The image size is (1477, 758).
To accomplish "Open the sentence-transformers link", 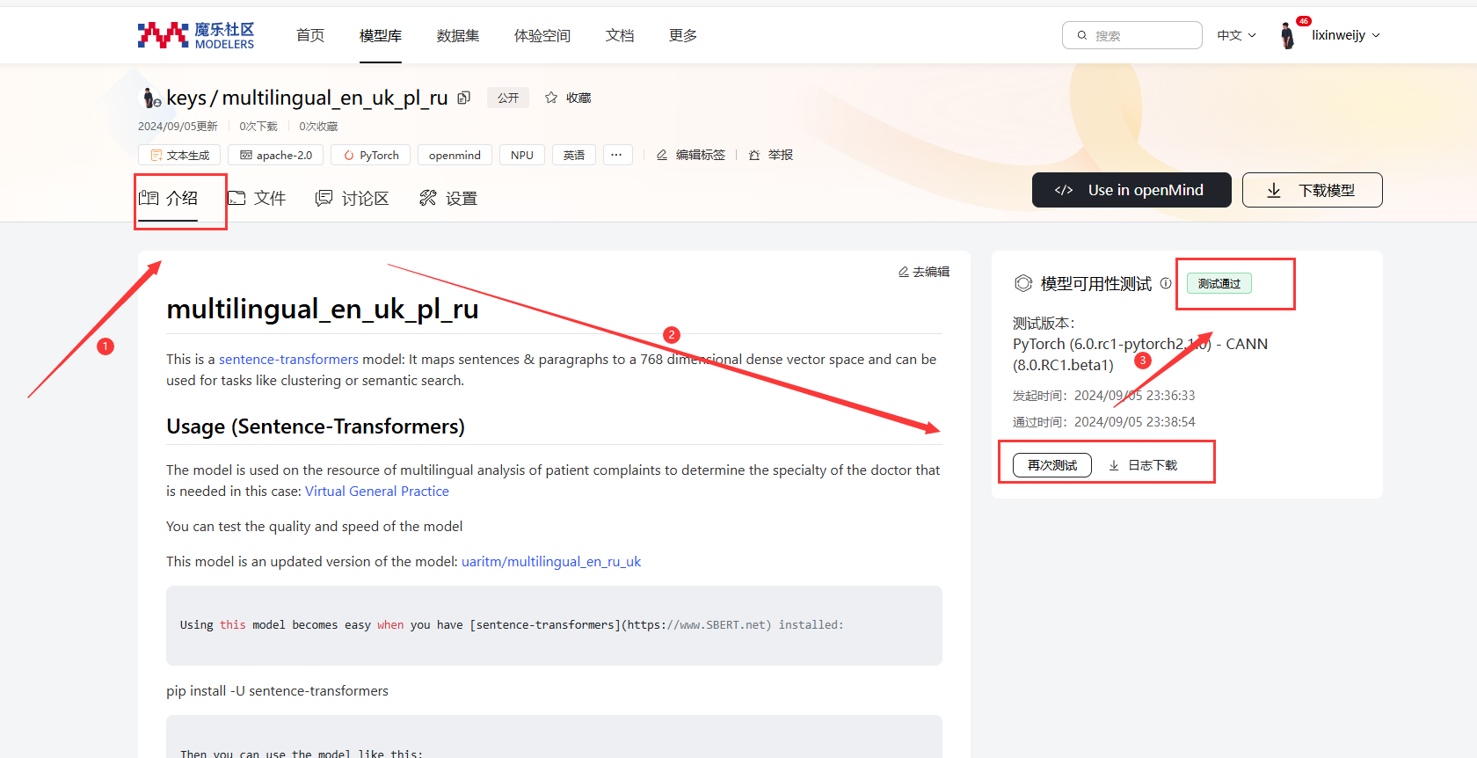I will (x=288, y=359).
